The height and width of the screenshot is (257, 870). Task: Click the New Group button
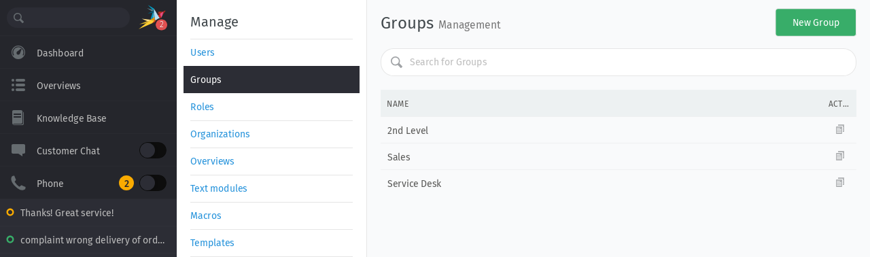[816, 22]
